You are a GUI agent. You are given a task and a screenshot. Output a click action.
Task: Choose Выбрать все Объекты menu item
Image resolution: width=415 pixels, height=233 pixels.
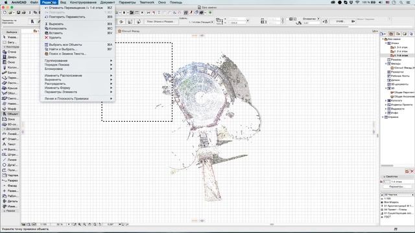(78, 45)
